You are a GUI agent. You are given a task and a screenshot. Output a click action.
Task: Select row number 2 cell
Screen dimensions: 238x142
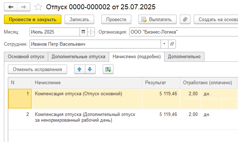[20, 119]
